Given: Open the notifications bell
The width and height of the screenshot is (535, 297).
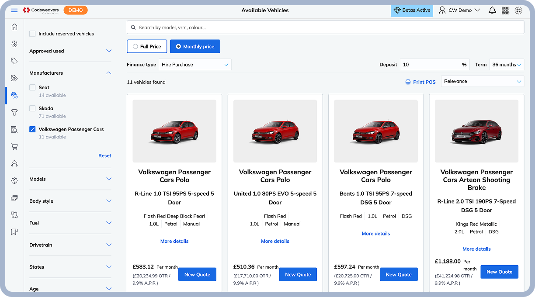Looking at the screenshot, I should coord(492,10).
